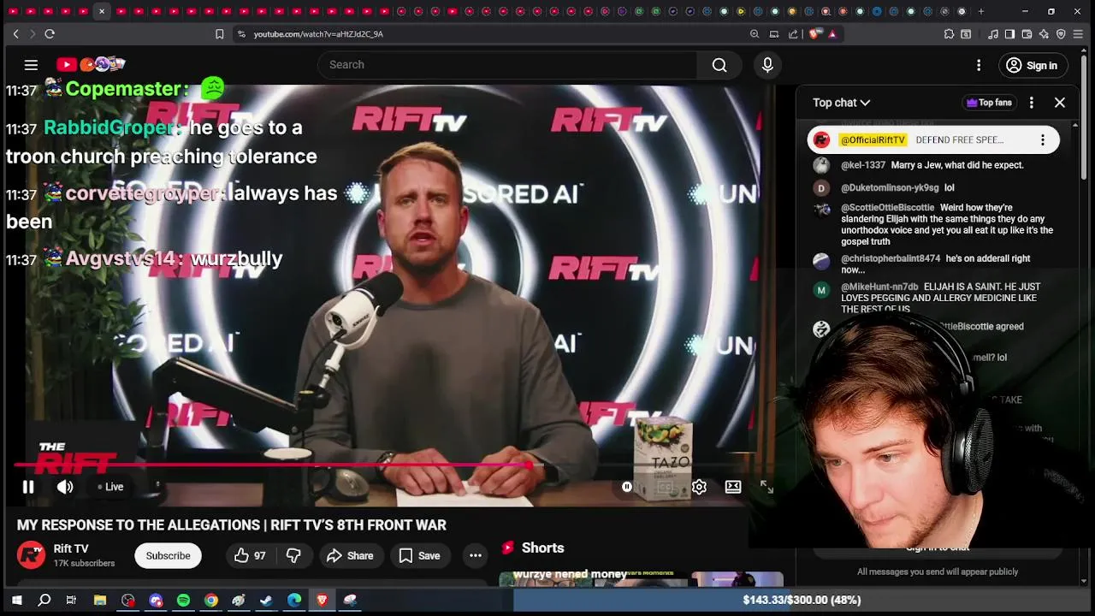This screenshot has height=616, width=1095.
Task: Open Brave Wallet icon
Action: (1027, 34)
